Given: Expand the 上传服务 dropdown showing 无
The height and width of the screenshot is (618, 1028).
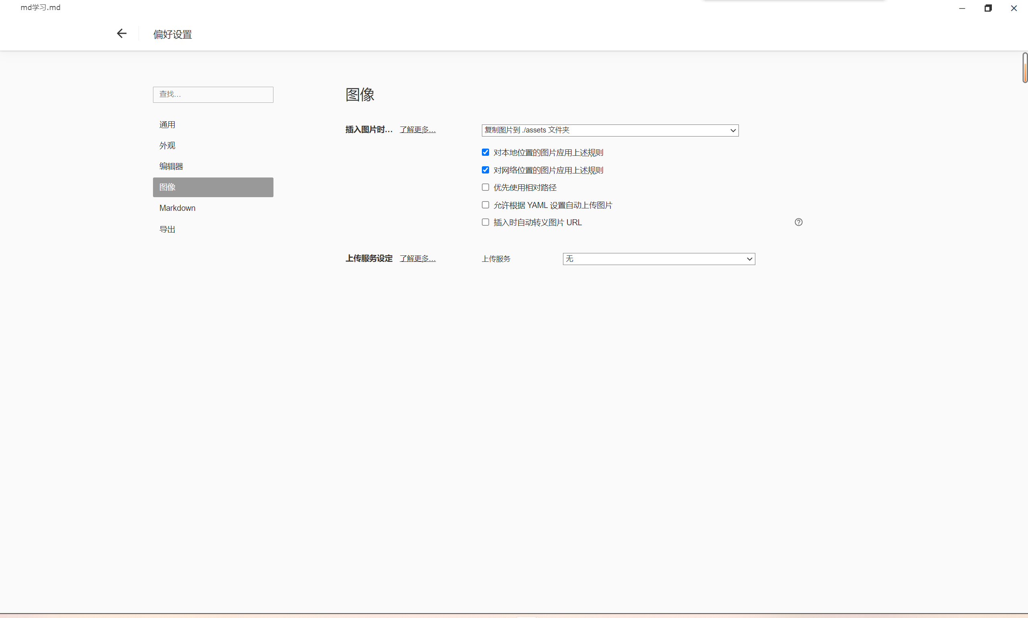Looking at the screenshot, I should [x=658, y=259].
